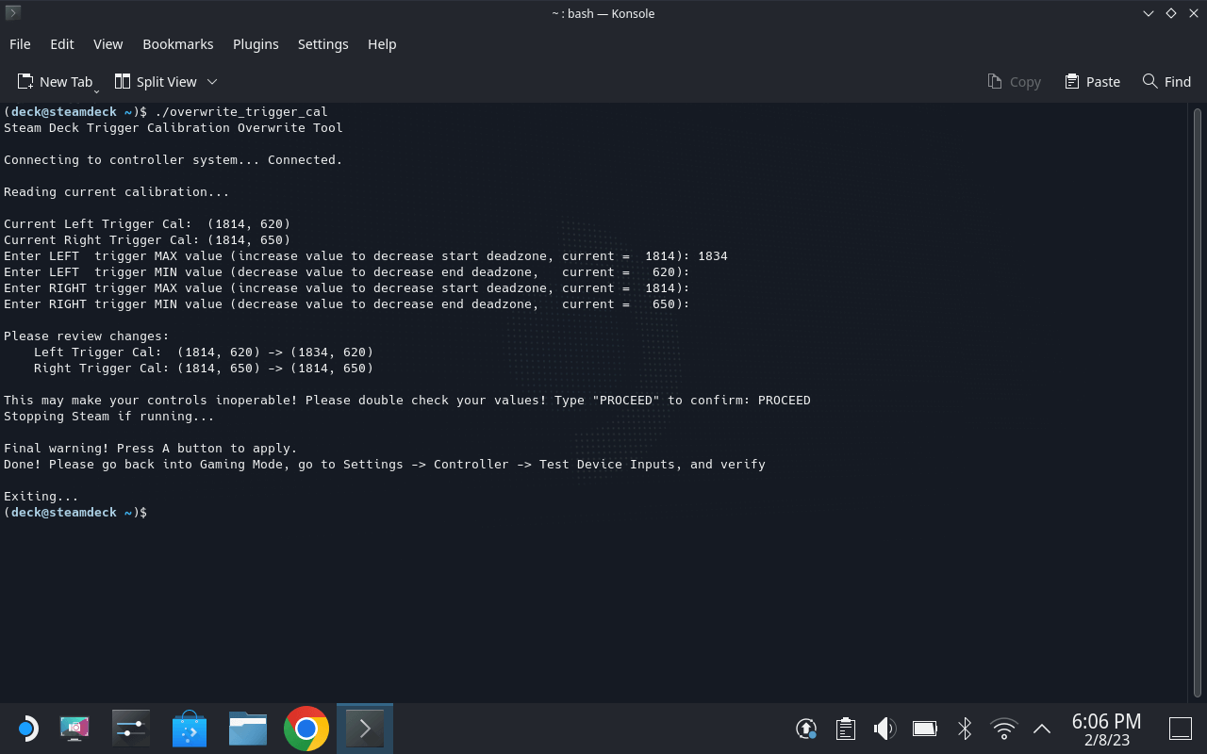Screen dimensions: 1207x754
Task: Open the clipboard tray icon
Action: (846, 729)
